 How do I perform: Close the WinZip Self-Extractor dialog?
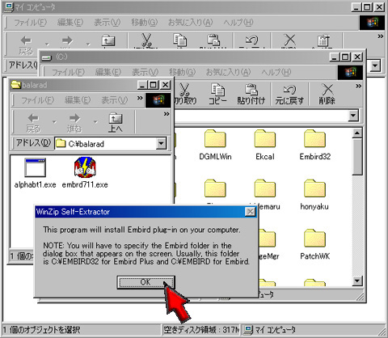coord(250,212)
